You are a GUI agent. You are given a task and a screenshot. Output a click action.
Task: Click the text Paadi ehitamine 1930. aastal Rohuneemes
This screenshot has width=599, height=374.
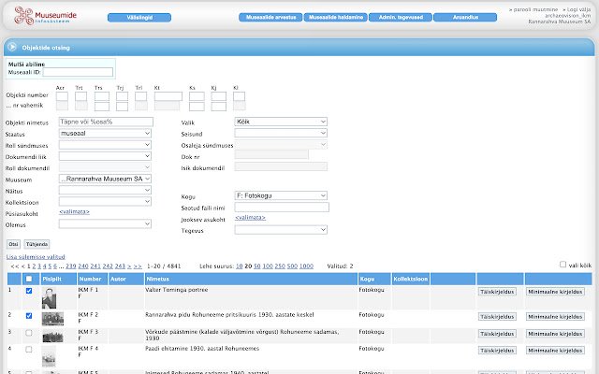click(202, 349)
